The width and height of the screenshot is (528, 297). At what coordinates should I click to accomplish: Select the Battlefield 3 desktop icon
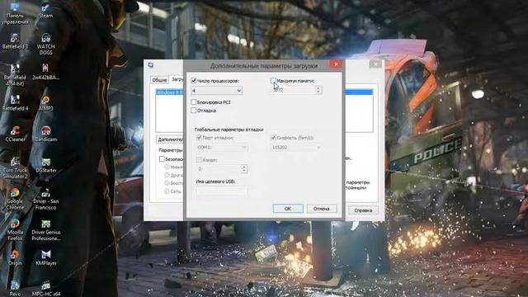click(x=15, y=41)
